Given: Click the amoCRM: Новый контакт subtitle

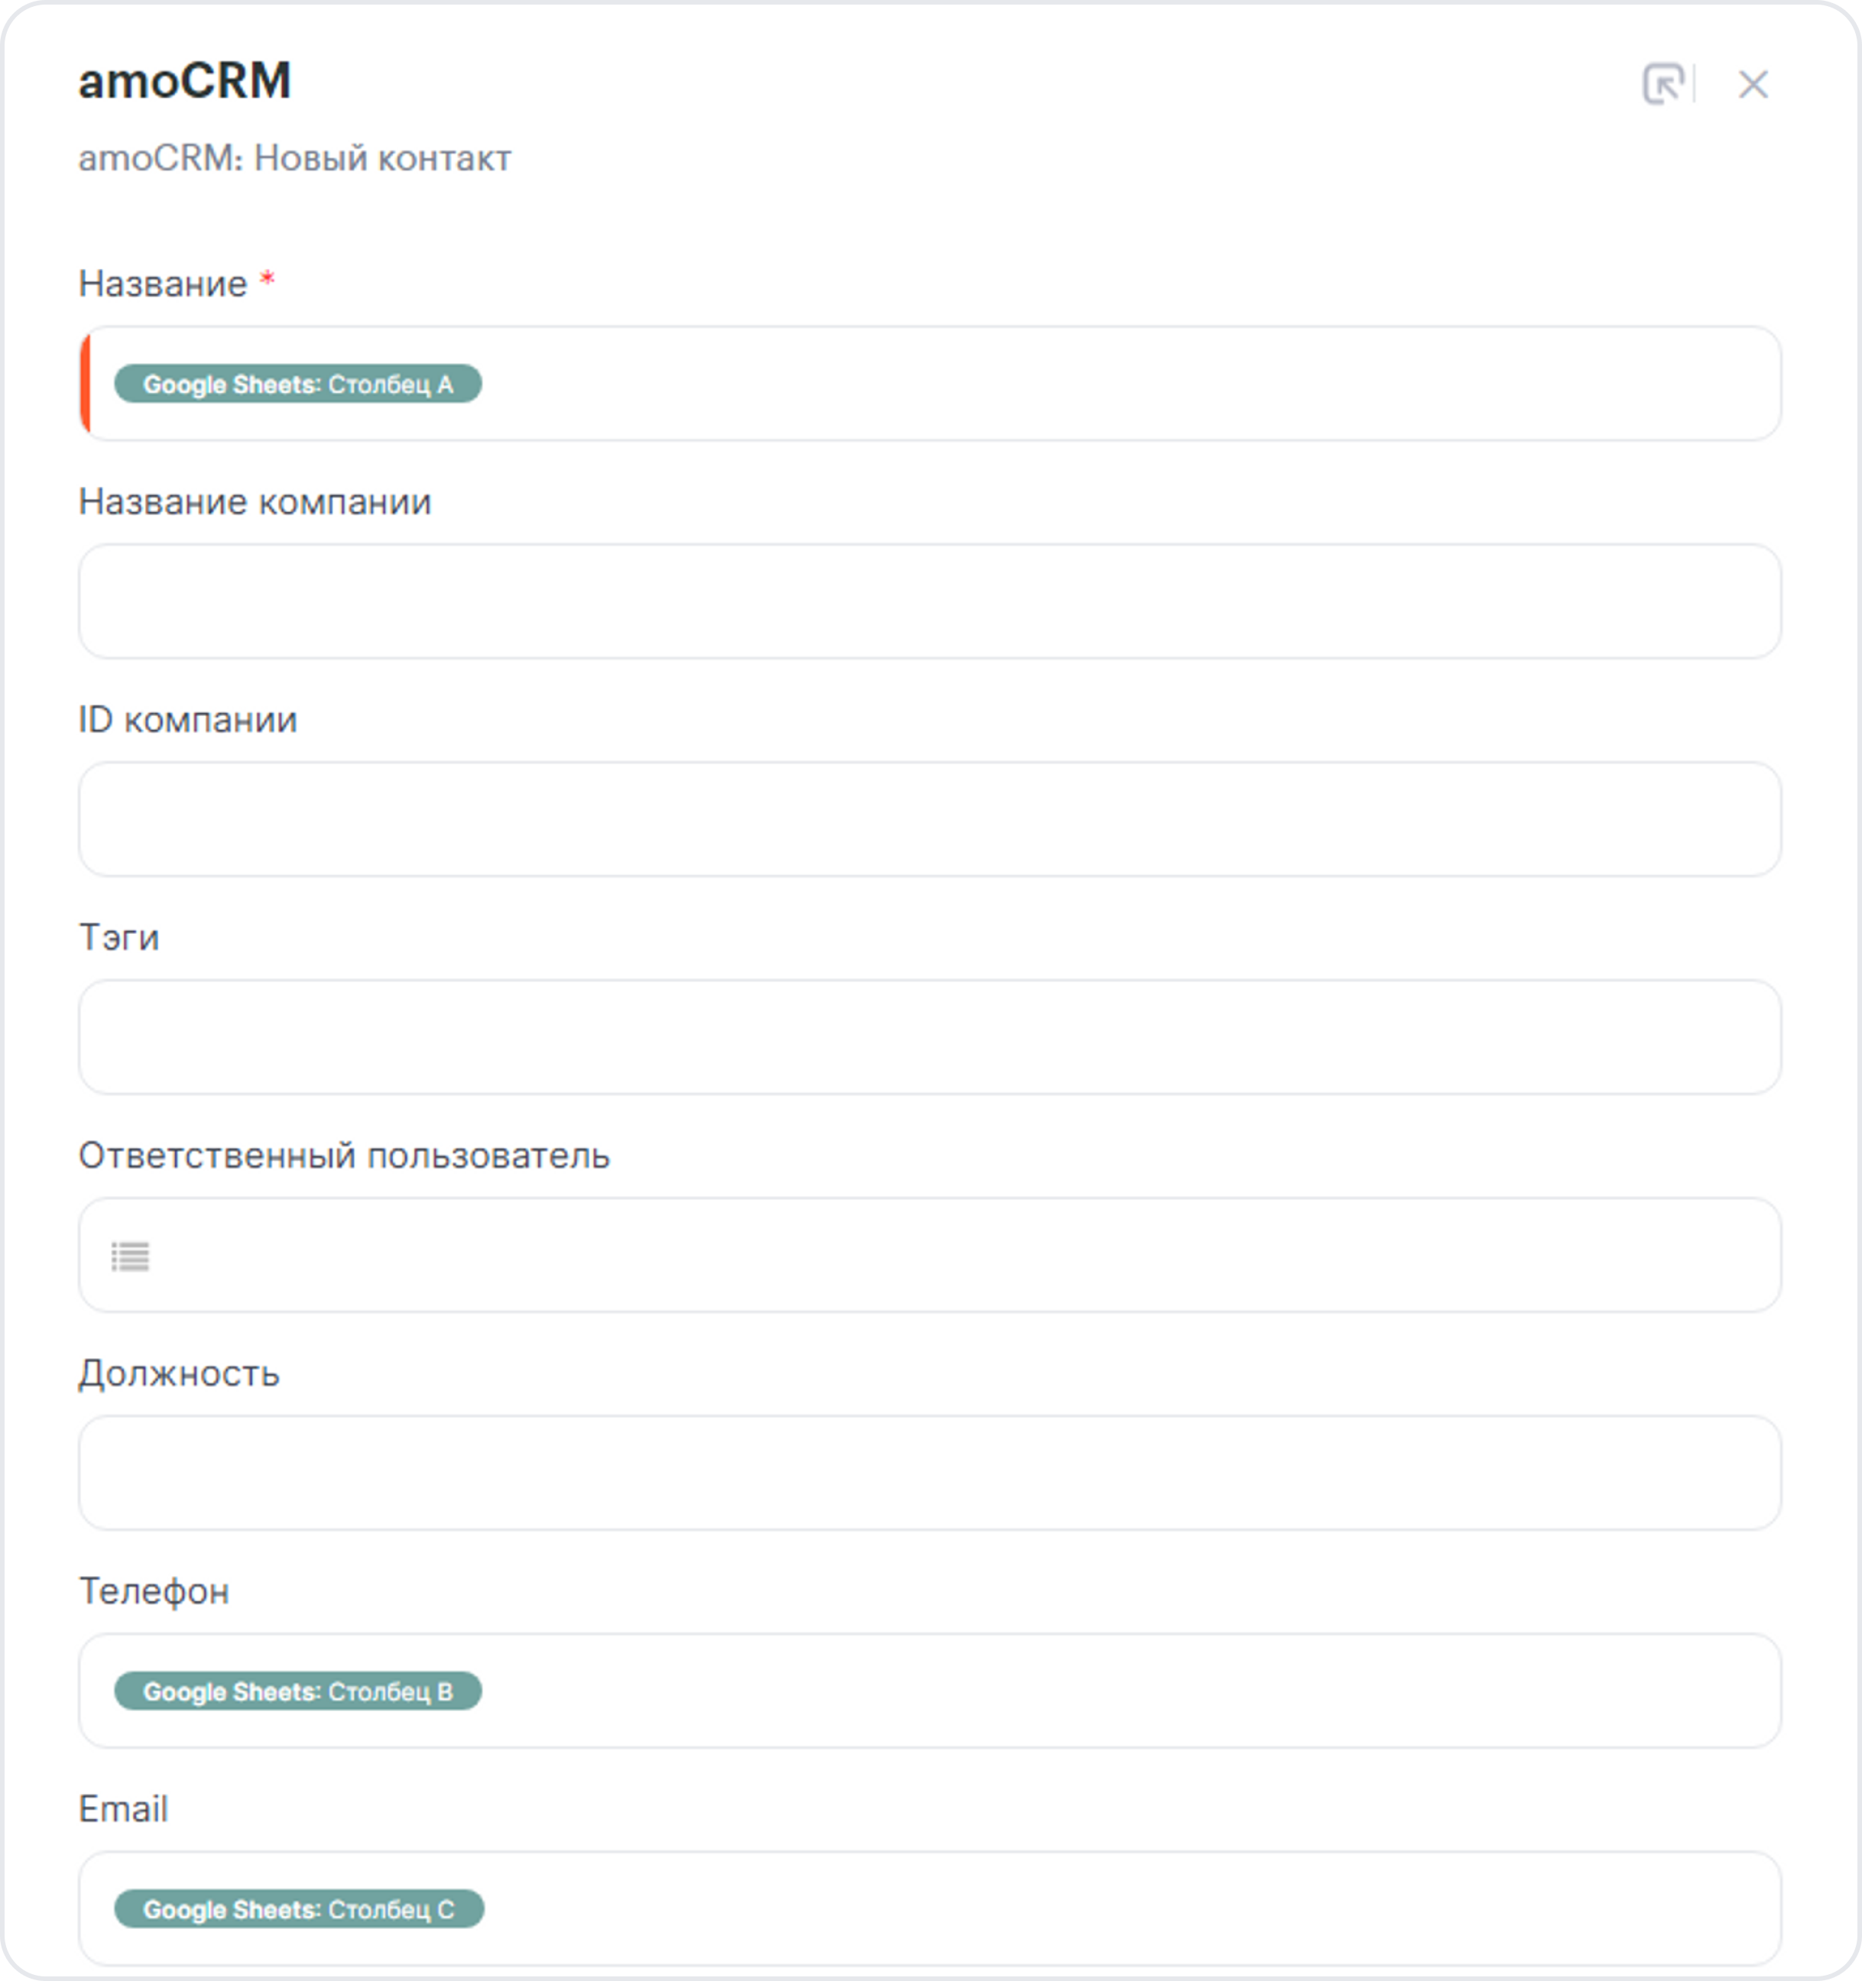Looking at the screenshot, I should (x=295, y=158).
